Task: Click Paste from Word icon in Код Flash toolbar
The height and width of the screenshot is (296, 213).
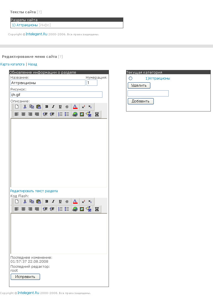Action: click(89, 209)
